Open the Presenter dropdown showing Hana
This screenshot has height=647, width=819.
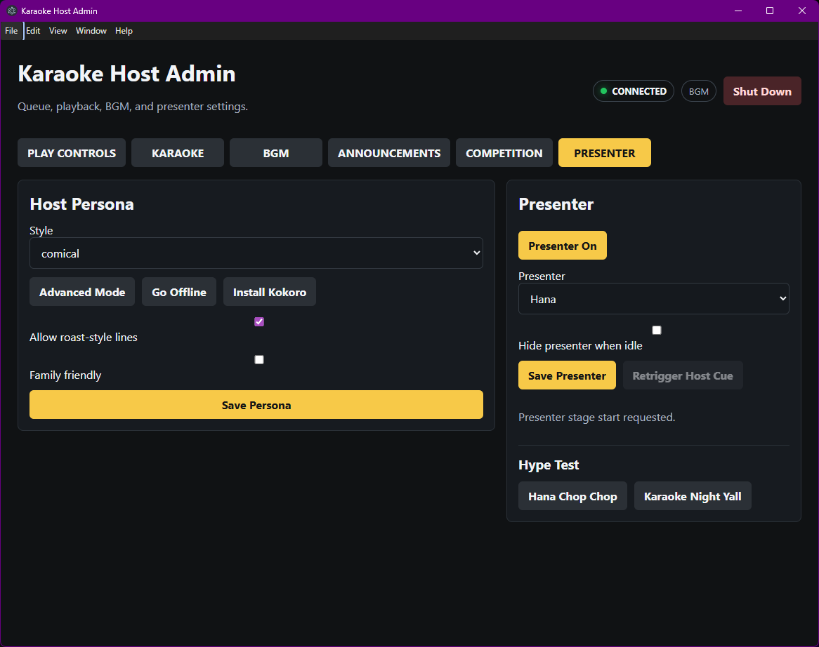(653, 298)
